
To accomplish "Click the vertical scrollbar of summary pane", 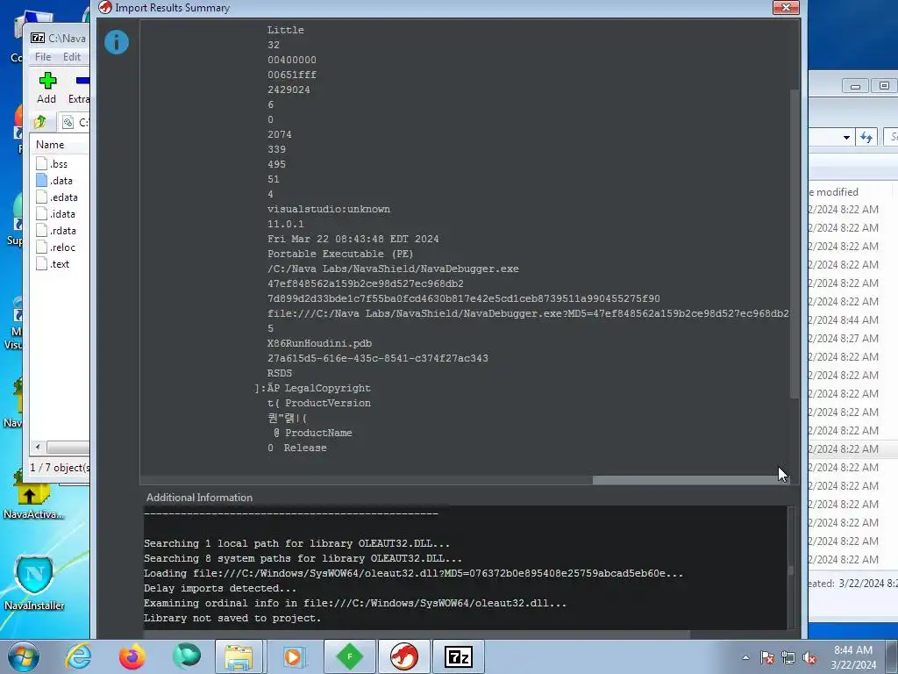I will point(795,244).
